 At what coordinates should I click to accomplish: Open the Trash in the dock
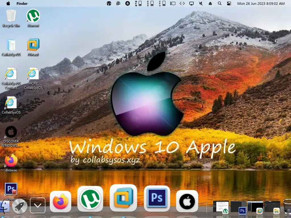tap(287, 206)
